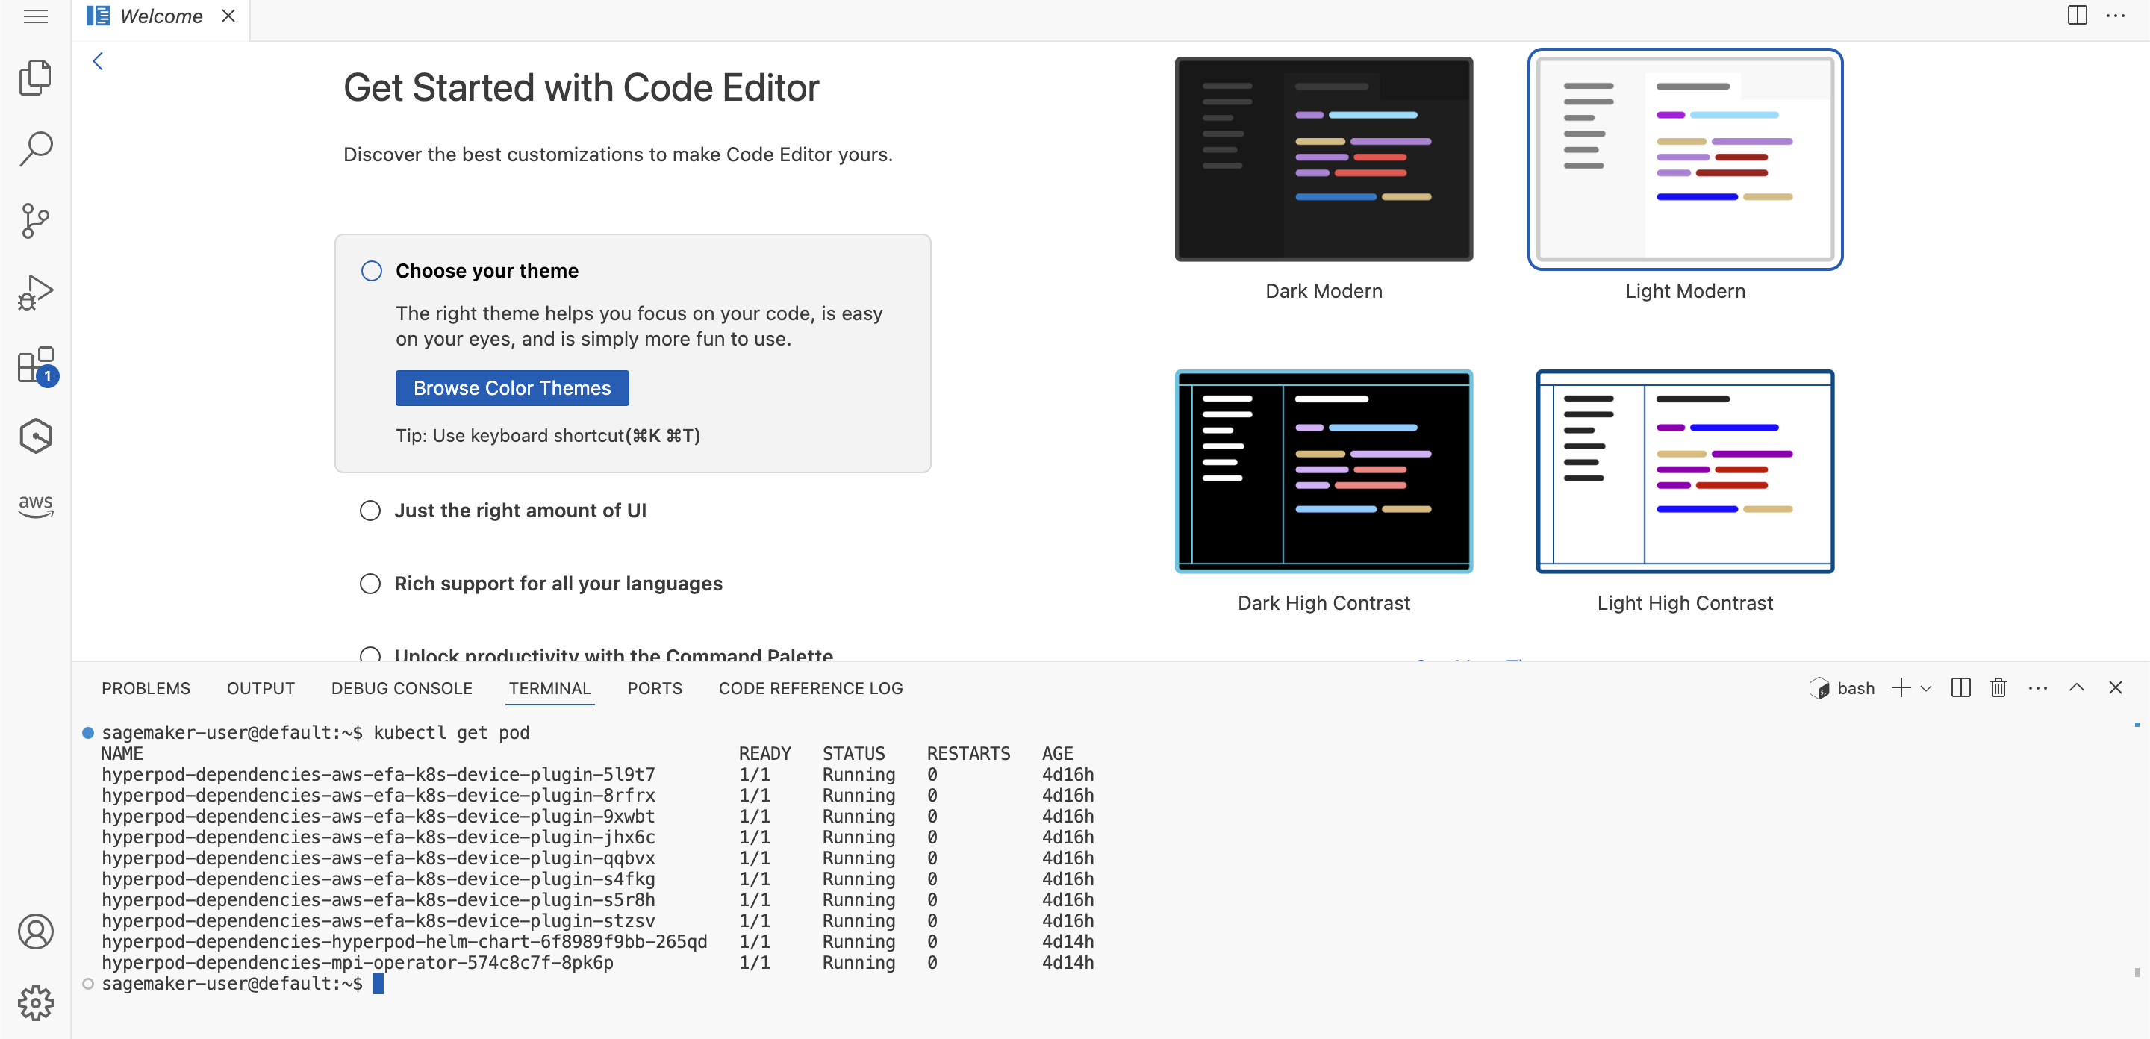This screenshot has width=2150, height=1039.
Task: Open the Search view icon
Action: pyautogui.click(x=35, y=149)
